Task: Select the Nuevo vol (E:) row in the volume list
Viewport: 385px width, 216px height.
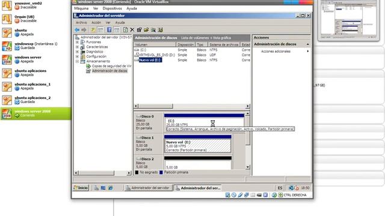Action: [x=192, y=60]
